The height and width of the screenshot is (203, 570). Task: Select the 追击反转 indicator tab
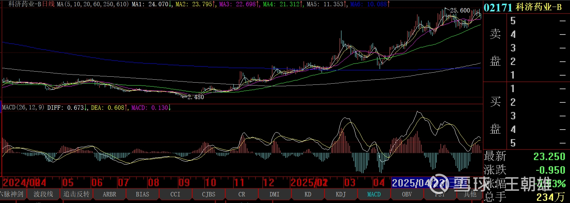(76, 194)
